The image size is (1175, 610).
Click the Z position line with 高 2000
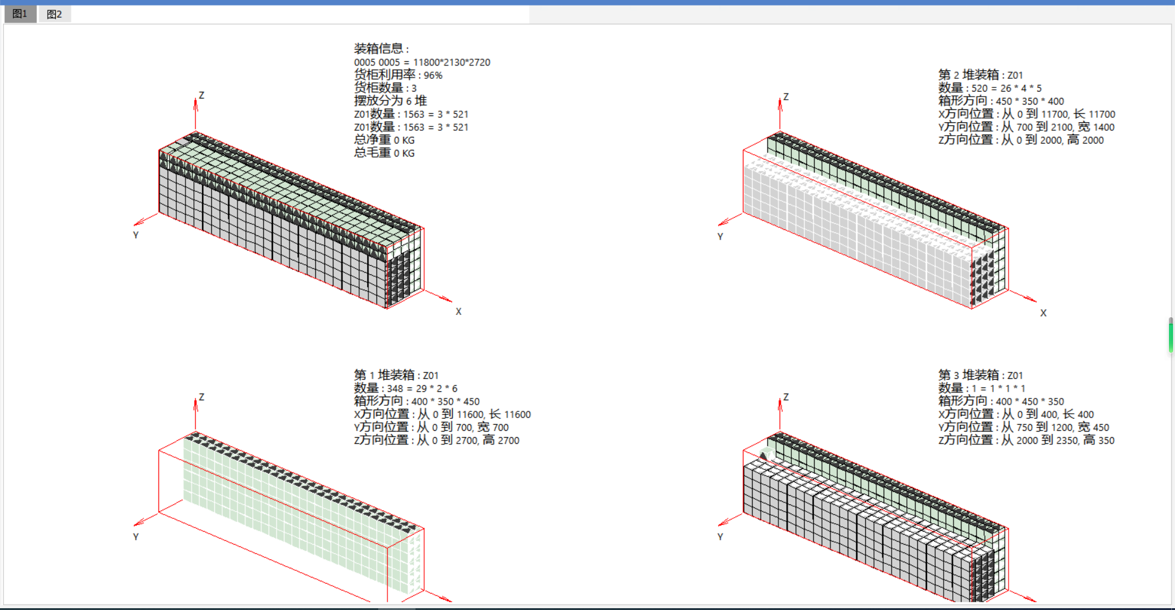coord(1021,140)
